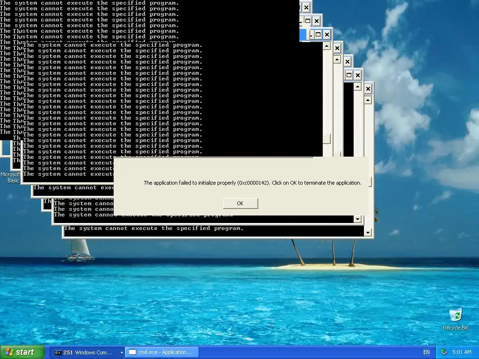This screenshot has height=359, width=479.
Task: Maximize the second console window from front
Action: (349, 75)
